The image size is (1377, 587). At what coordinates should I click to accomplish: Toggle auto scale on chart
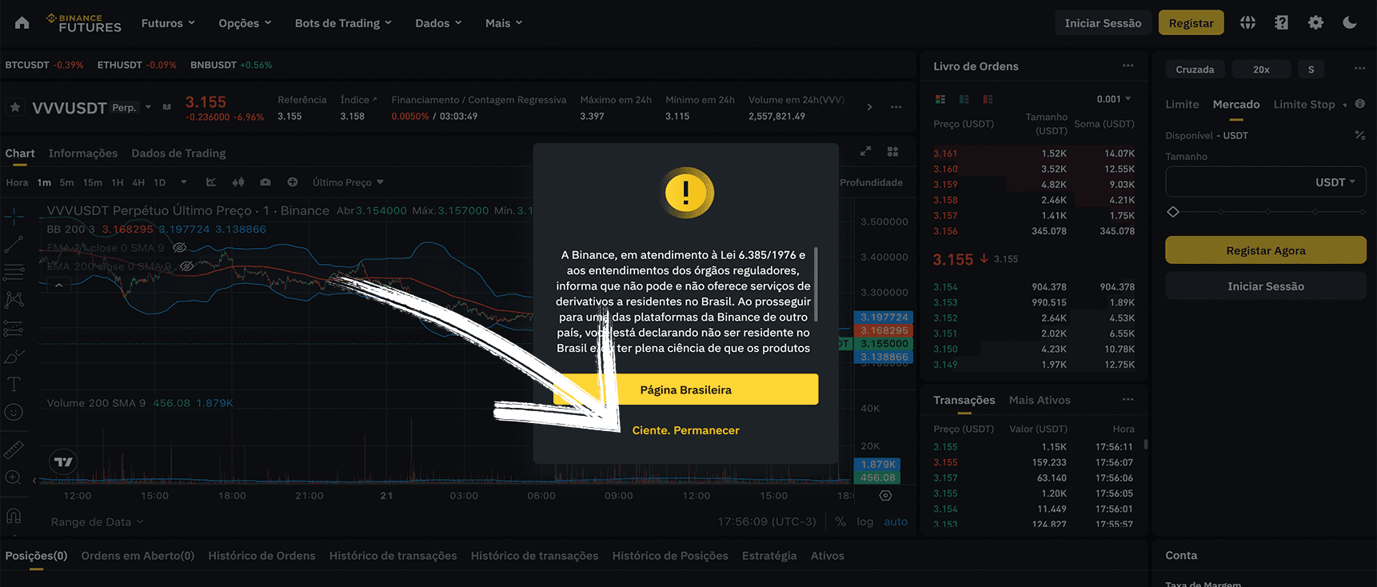[896, 521]
